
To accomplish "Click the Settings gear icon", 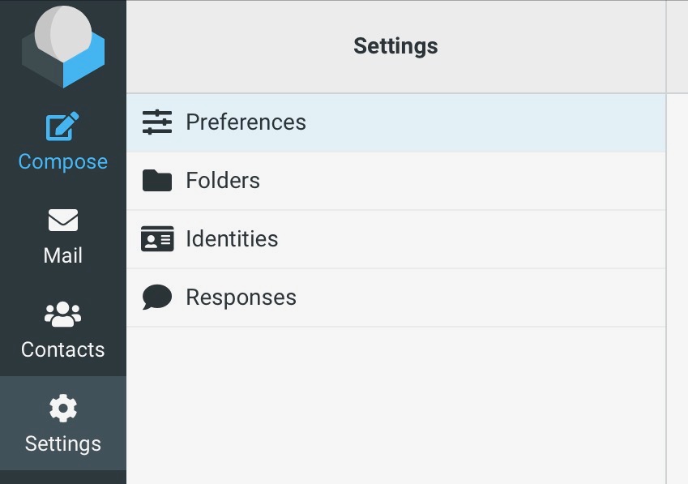I will click(63, 408).
